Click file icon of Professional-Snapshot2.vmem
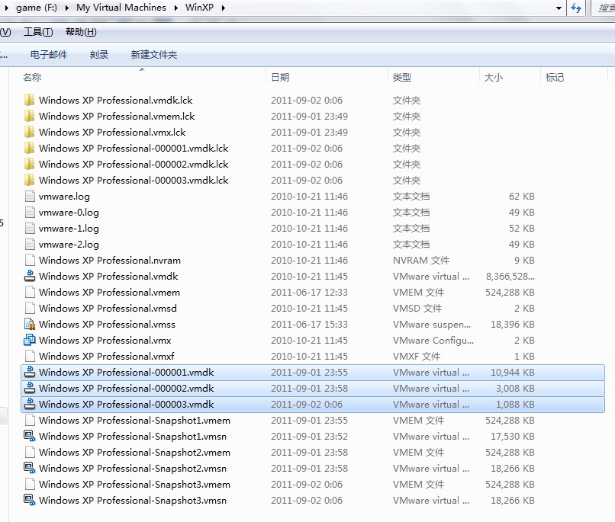The height and width of the screenshot is (522, 615). coord(30,453)
